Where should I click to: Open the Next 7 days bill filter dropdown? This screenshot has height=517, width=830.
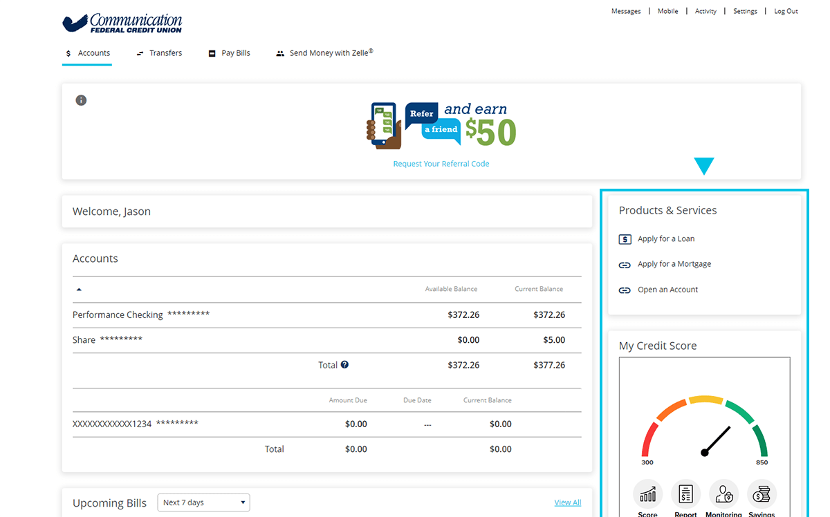[203, 502]
